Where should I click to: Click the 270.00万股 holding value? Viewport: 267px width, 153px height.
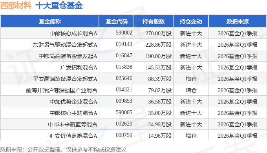pos(159,33)
